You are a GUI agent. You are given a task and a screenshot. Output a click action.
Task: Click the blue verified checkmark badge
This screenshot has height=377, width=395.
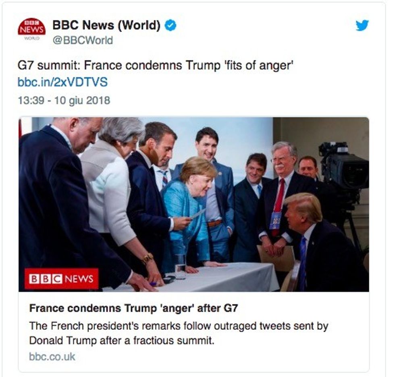(x=170, y=25)
